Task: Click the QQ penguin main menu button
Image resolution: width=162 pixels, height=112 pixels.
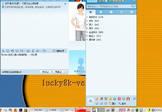Action: pyautogui.click(x=91, y=101)
